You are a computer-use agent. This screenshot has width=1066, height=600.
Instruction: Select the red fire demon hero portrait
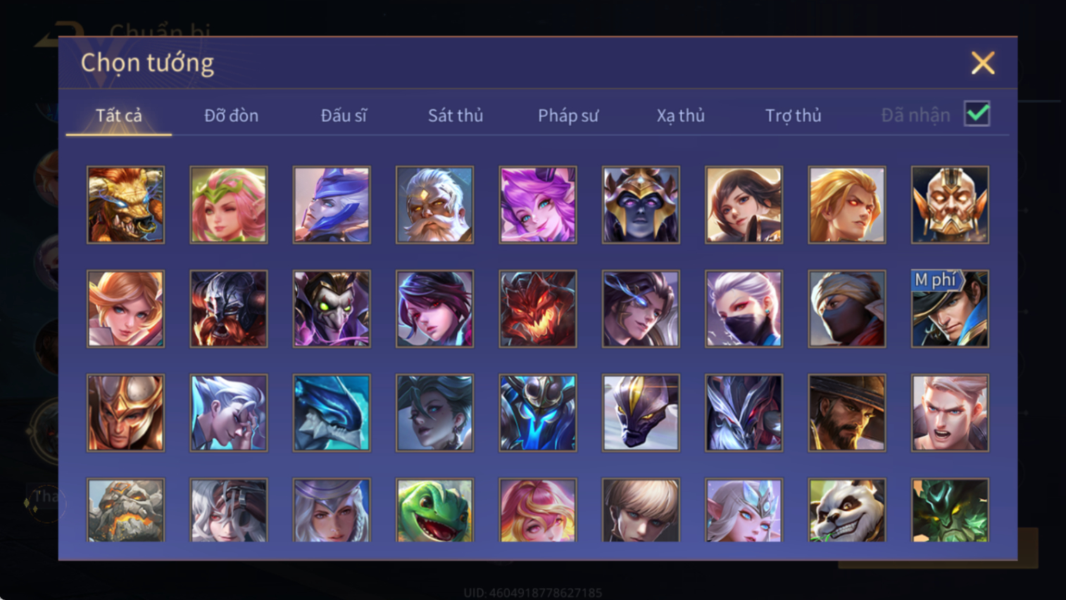point(538,308)
